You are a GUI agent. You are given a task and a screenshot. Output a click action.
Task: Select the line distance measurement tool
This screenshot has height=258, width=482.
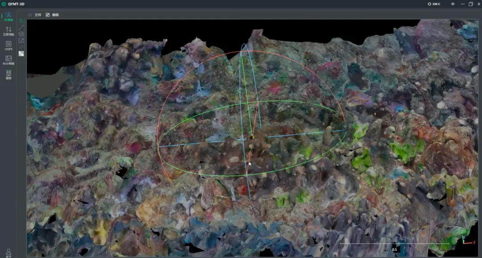click(x=21, y=28)
